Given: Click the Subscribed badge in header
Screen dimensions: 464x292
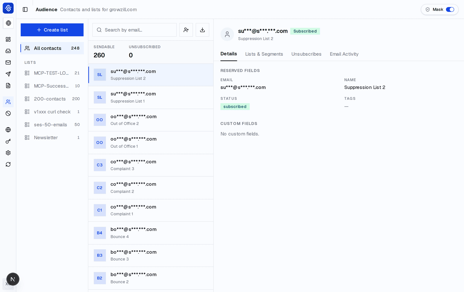Looking at the screenshot, I should point(305,31).
